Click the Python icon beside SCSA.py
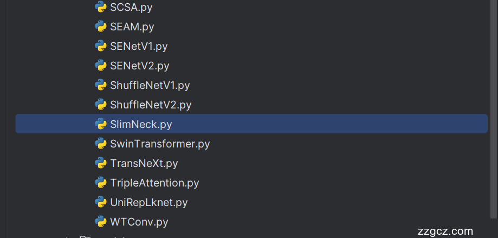This screenshot has height=238, width=498. (100, 7)
